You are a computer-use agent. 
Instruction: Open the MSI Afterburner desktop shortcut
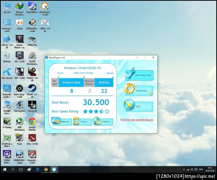click(20, 124)
